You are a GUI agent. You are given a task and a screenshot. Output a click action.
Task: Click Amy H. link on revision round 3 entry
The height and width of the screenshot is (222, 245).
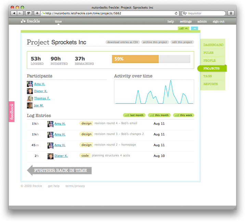tap(60, 134)
